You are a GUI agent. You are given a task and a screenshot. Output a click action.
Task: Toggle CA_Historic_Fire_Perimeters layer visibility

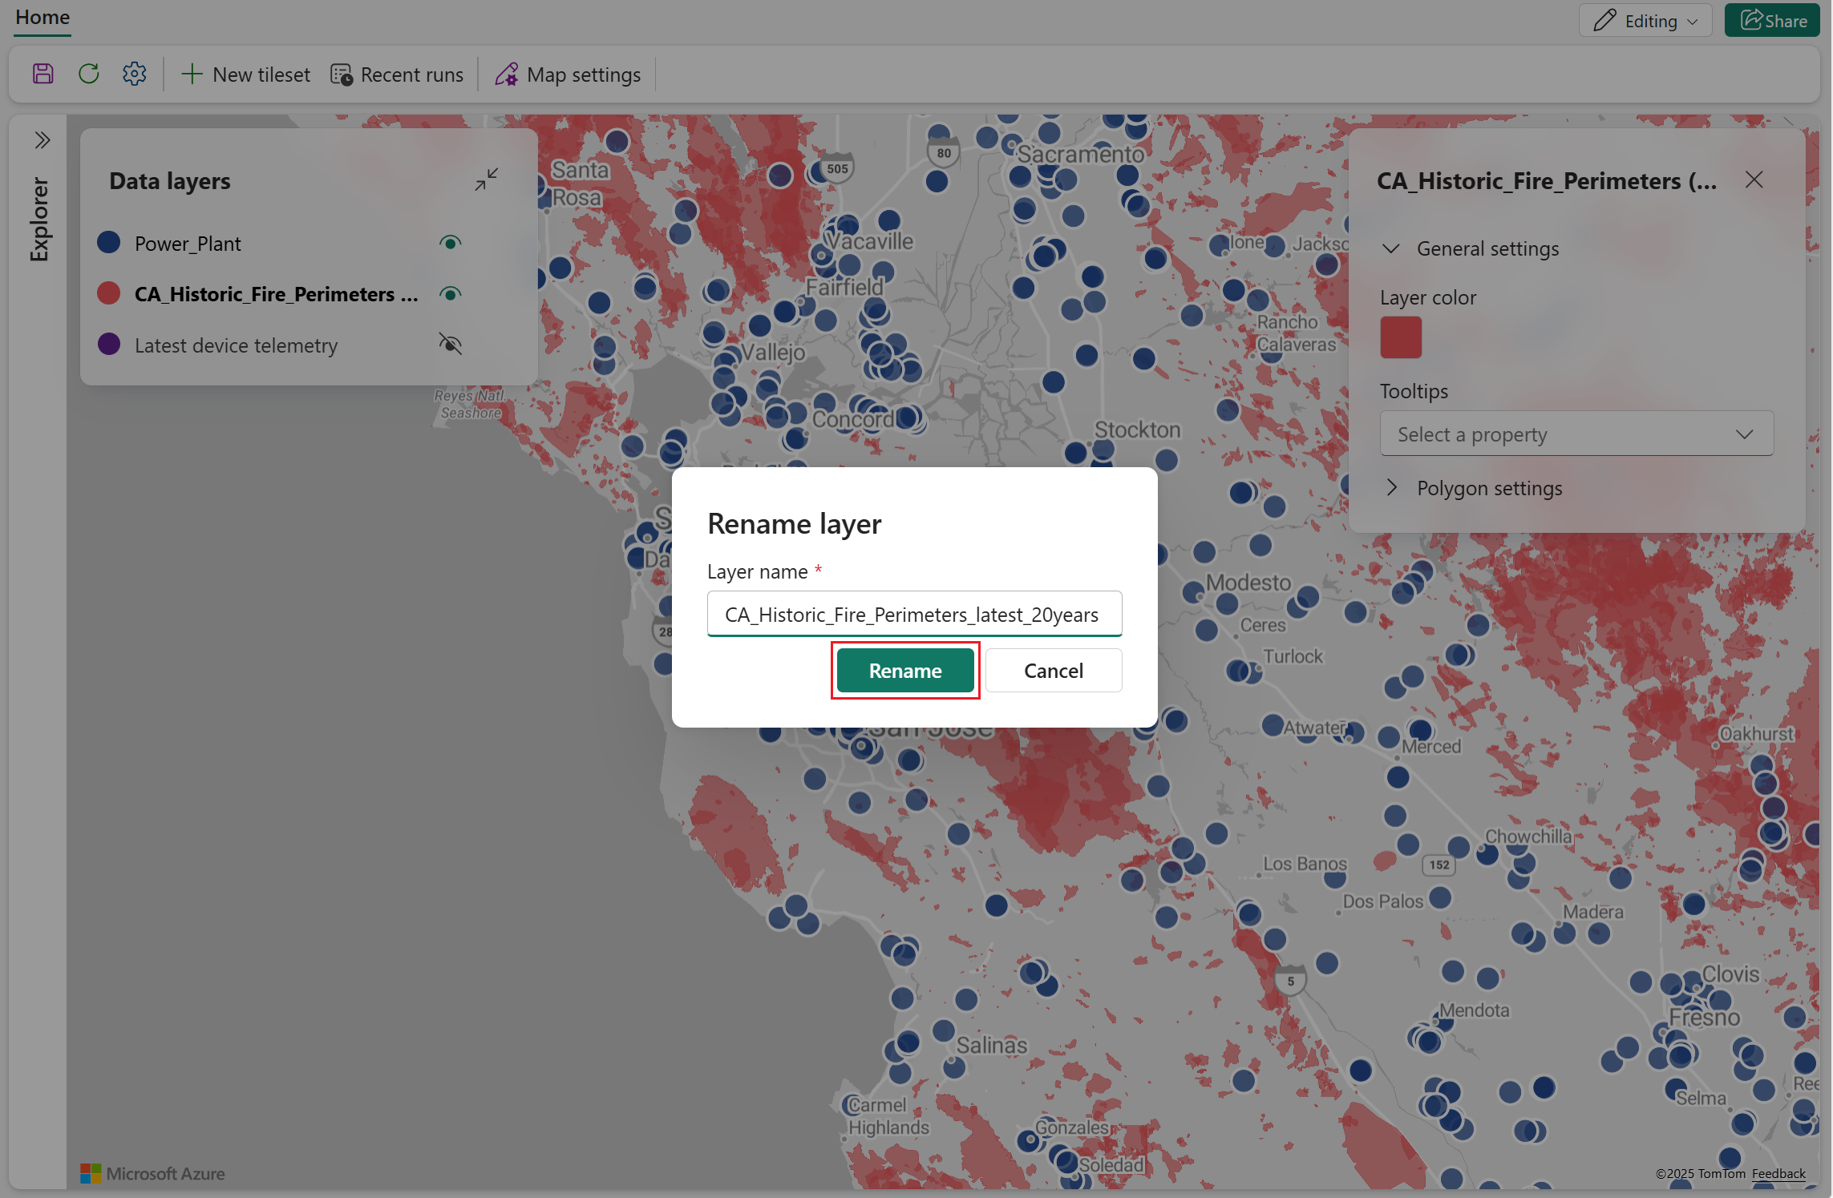(x=450, y=294)
